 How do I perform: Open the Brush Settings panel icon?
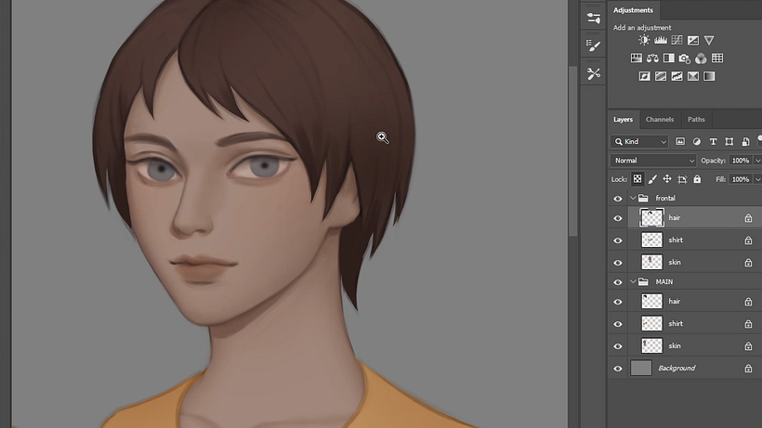[x=594, y=45]
